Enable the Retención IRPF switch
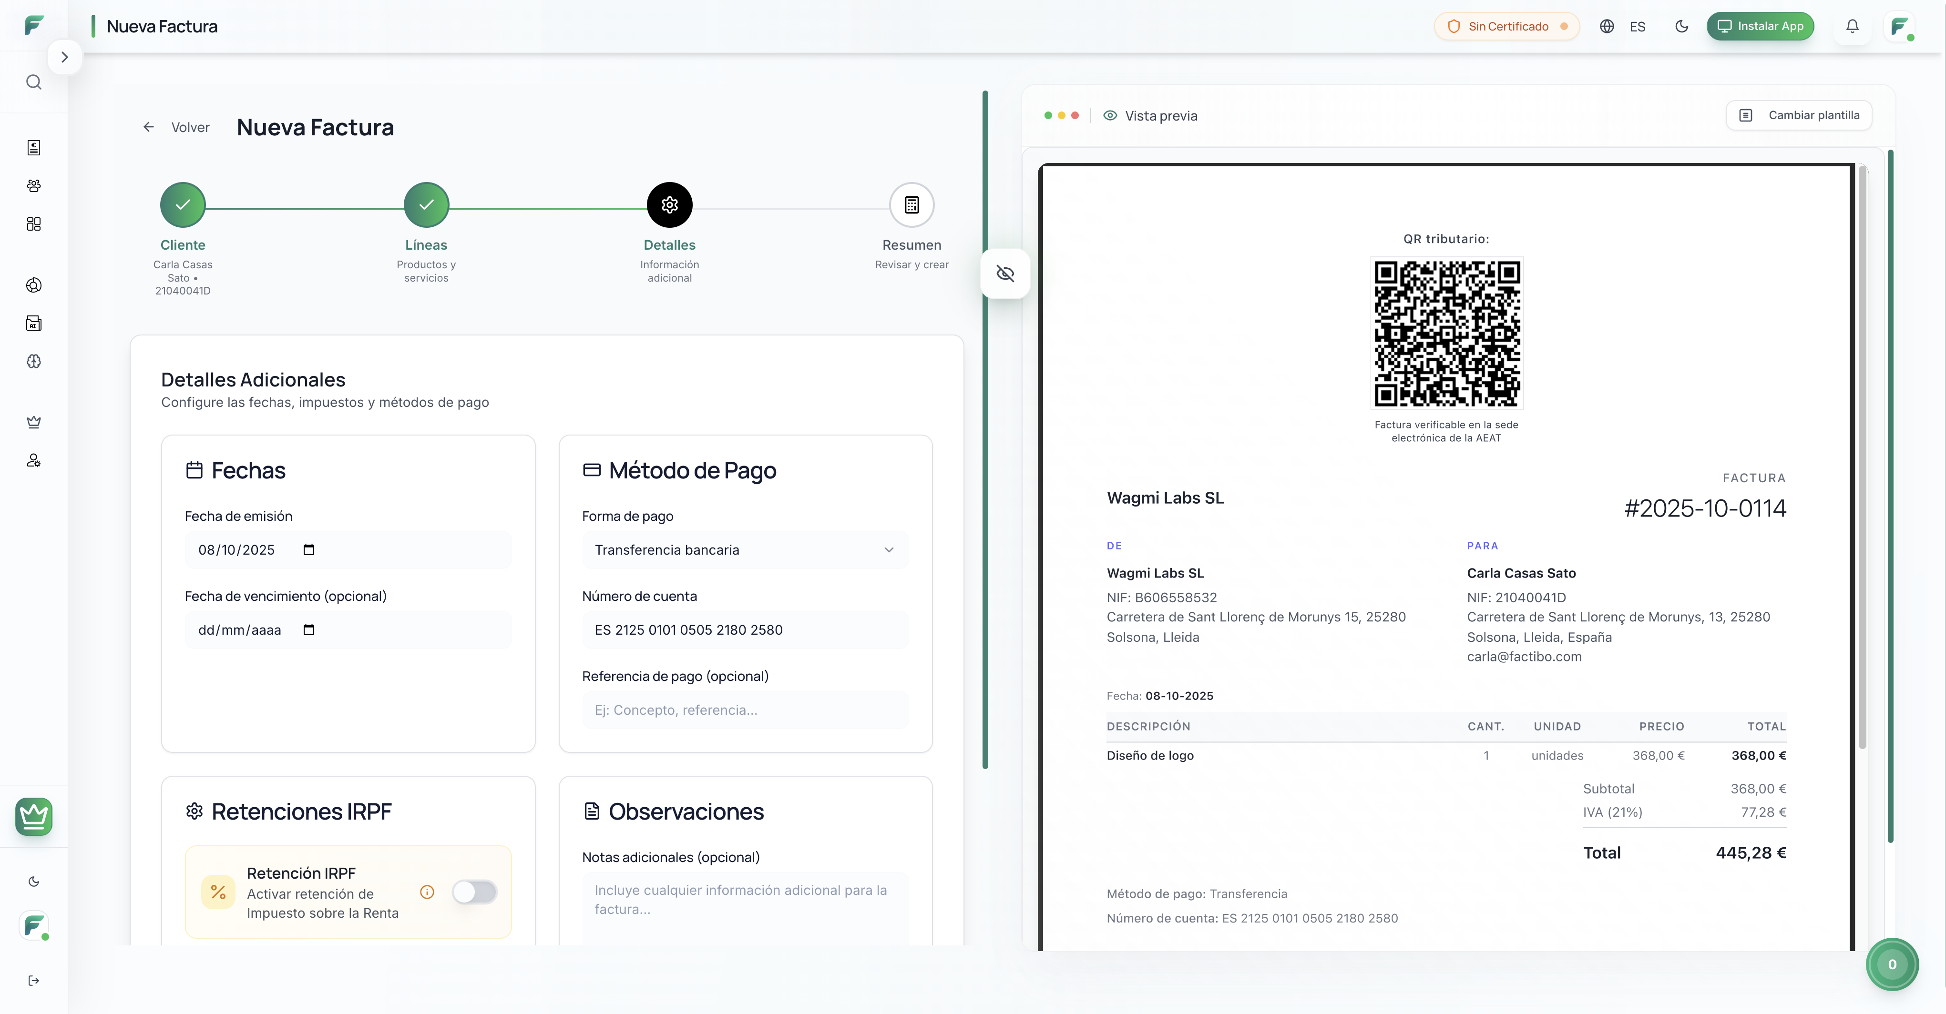 point(474,892)
